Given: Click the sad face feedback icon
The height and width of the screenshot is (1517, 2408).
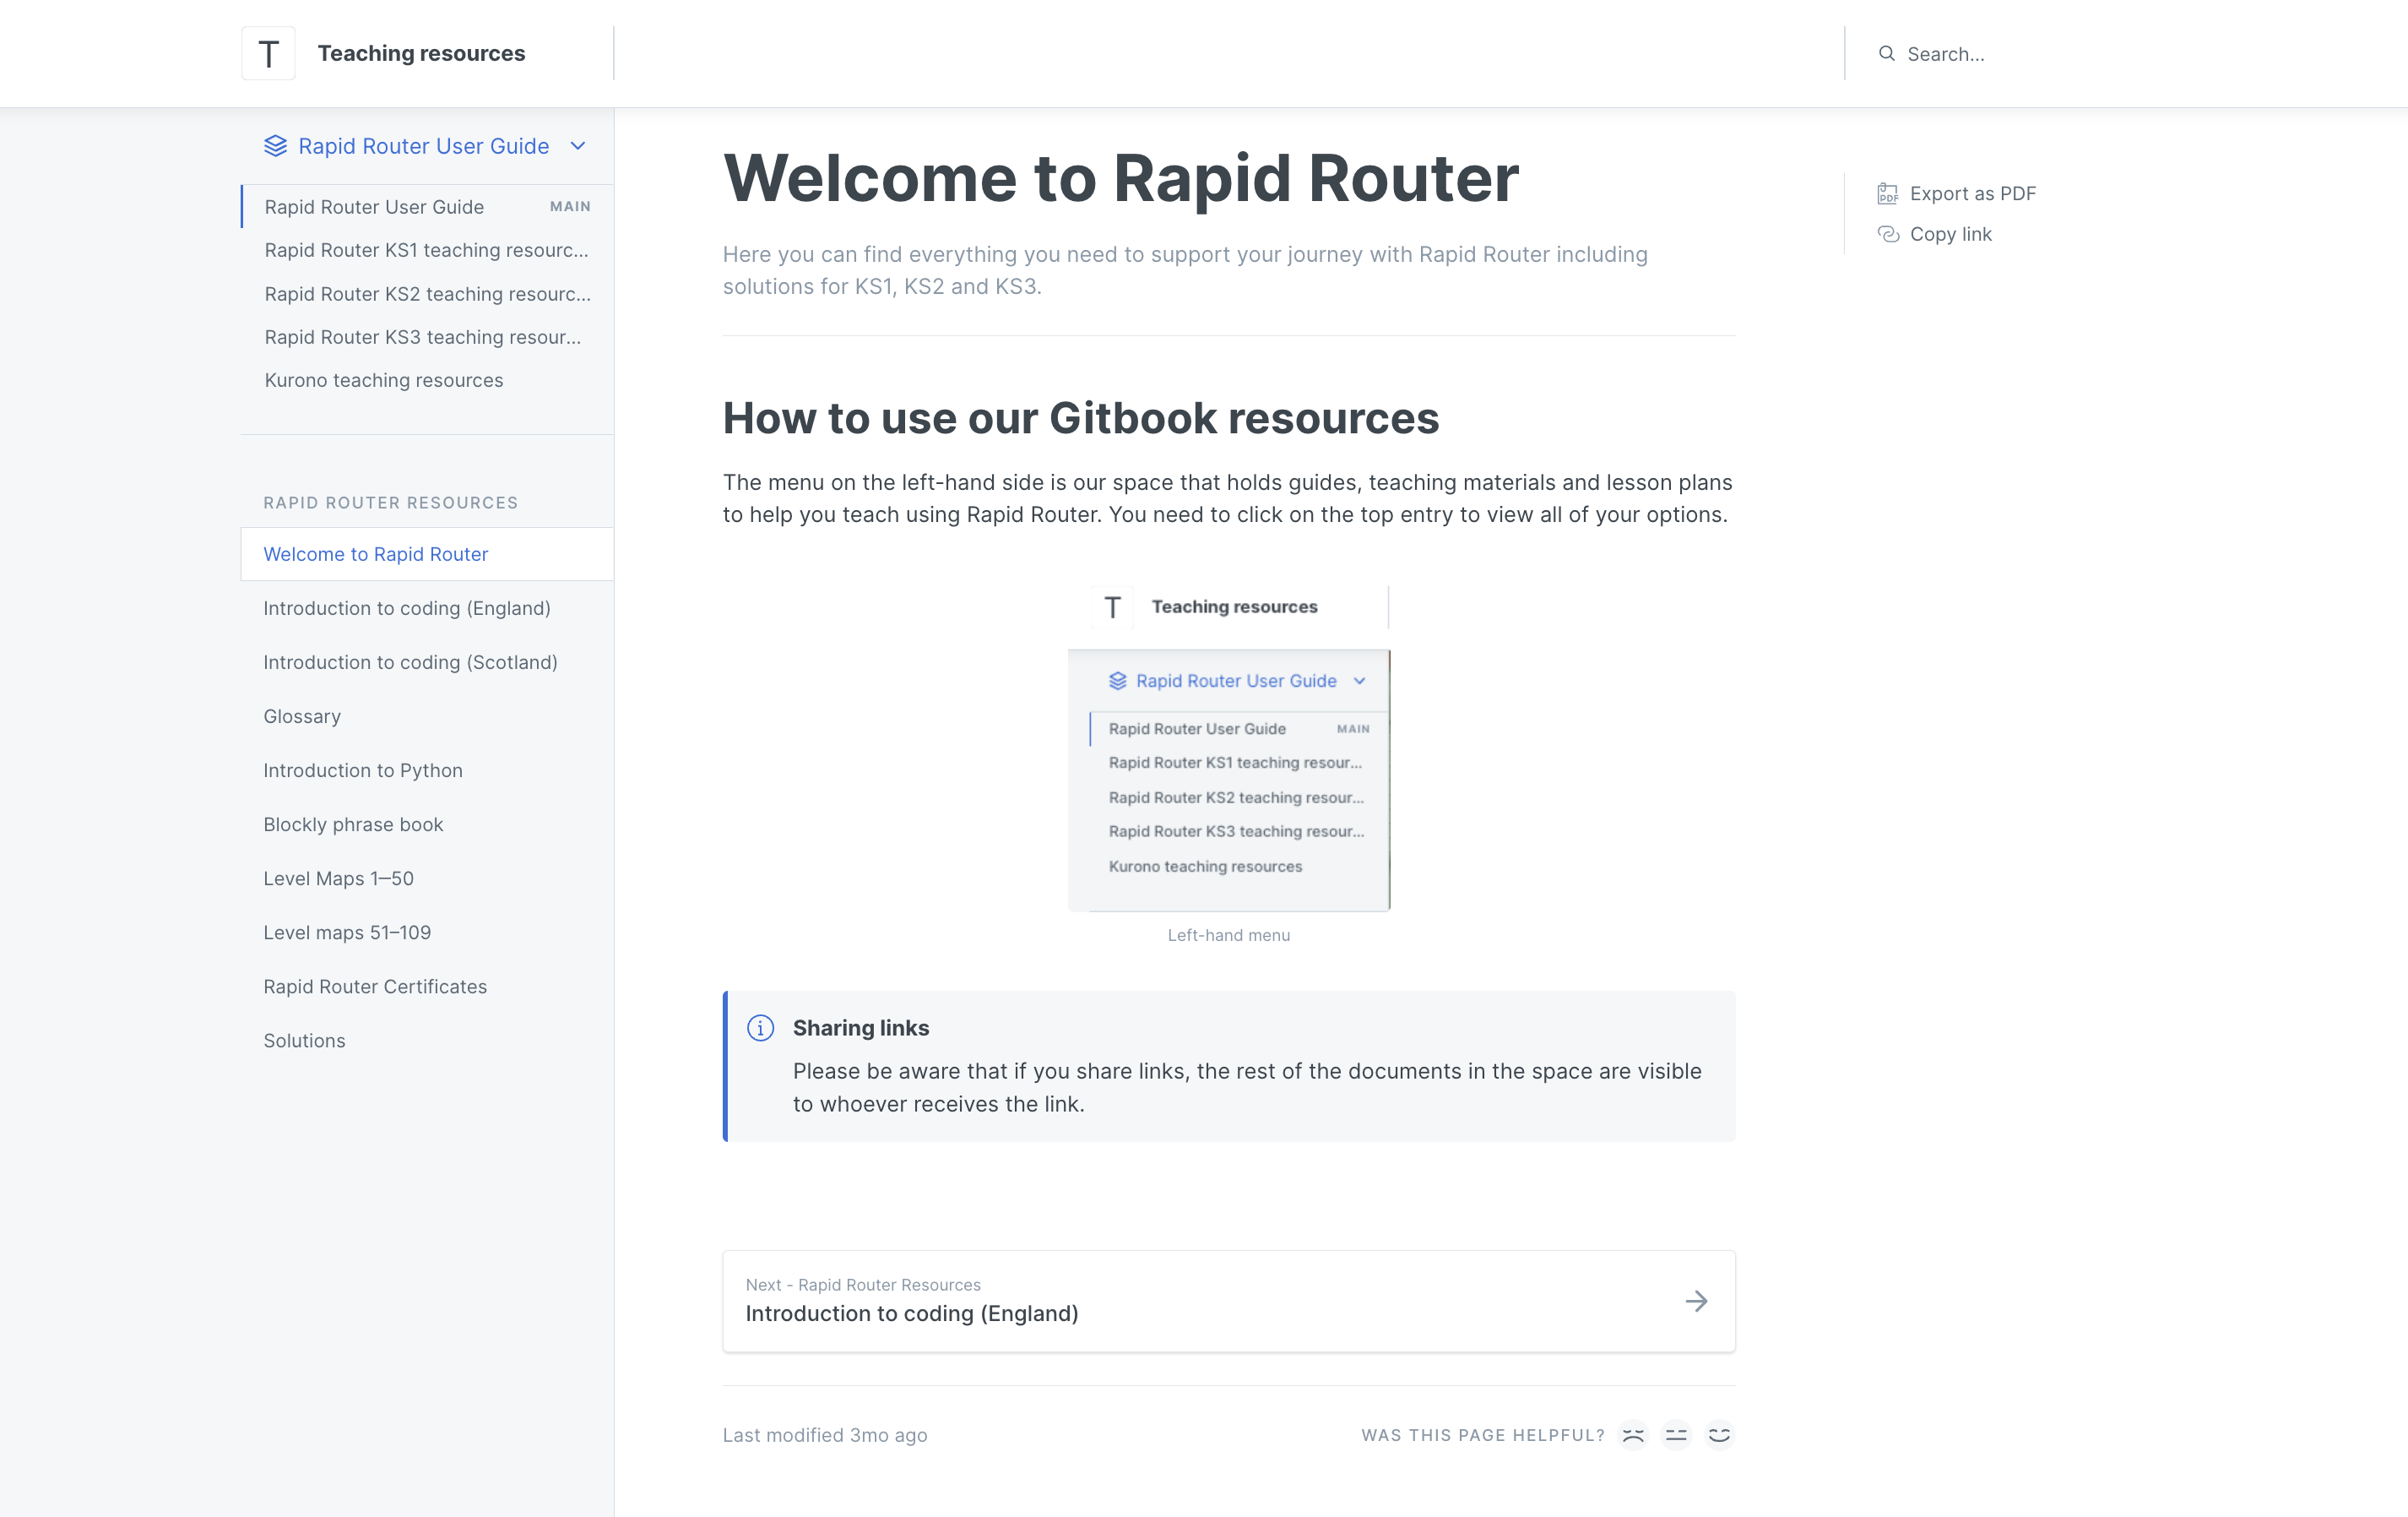Looking at the screenshot, I should [x=1632, y=1435].
